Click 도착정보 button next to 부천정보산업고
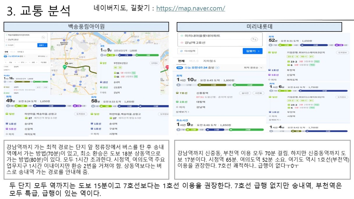 pos(155,63)
